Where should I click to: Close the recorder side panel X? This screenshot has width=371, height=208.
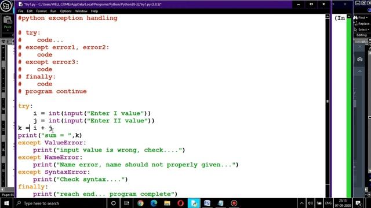point(360,47)
